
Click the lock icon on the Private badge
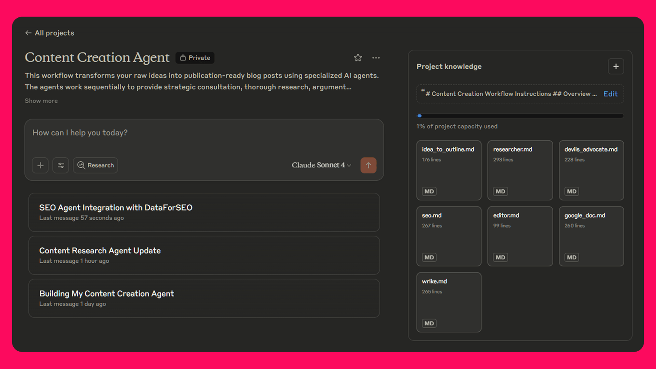tap(183, 57)
